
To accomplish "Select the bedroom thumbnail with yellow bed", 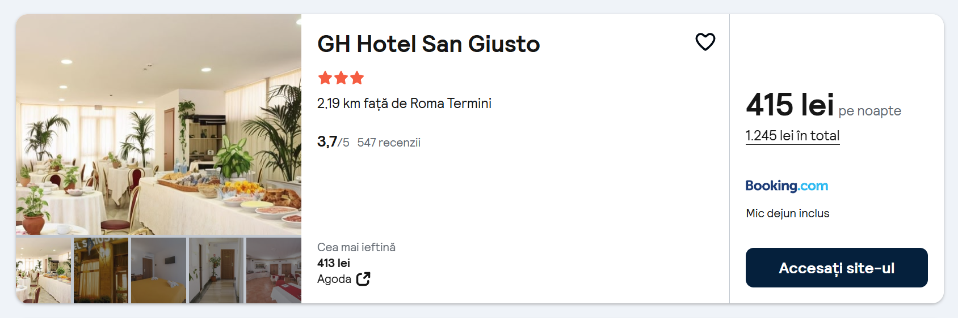I will 159,270.
